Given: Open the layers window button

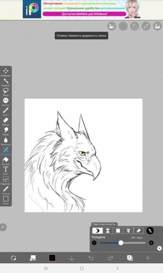Looking at the screenshot, I should click(130, 258).
